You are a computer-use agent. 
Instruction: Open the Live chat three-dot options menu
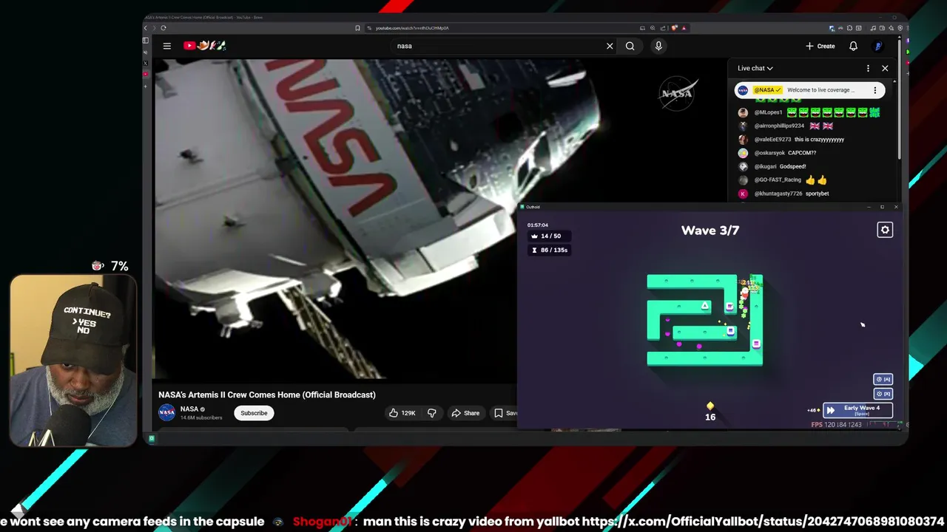[868, 68]
